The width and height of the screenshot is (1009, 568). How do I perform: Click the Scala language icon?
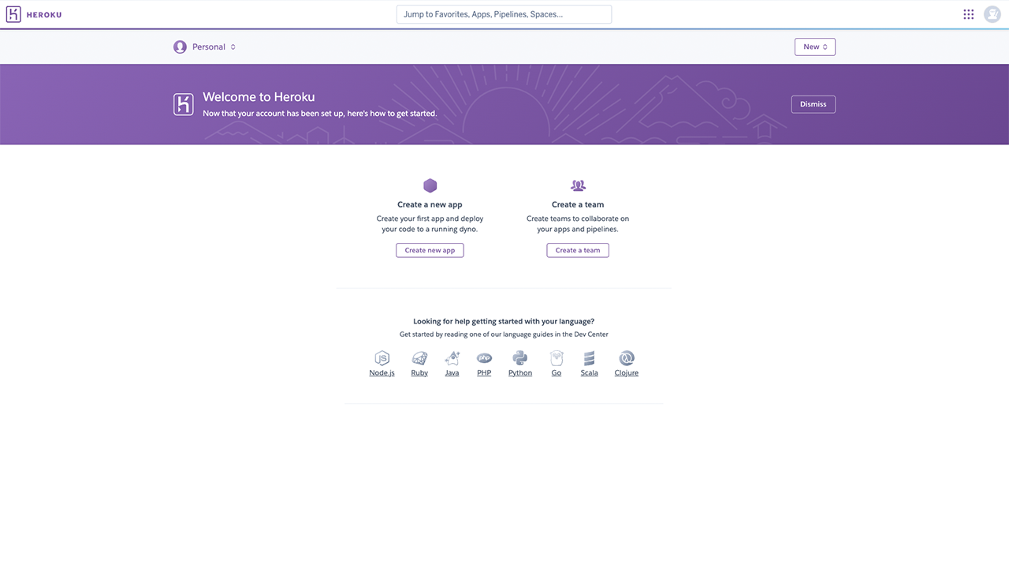click(589, 358)
